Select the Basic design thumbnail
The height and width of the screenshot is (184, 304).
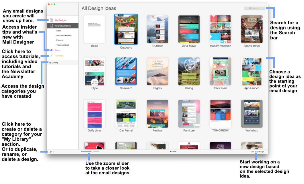[95, 29]
